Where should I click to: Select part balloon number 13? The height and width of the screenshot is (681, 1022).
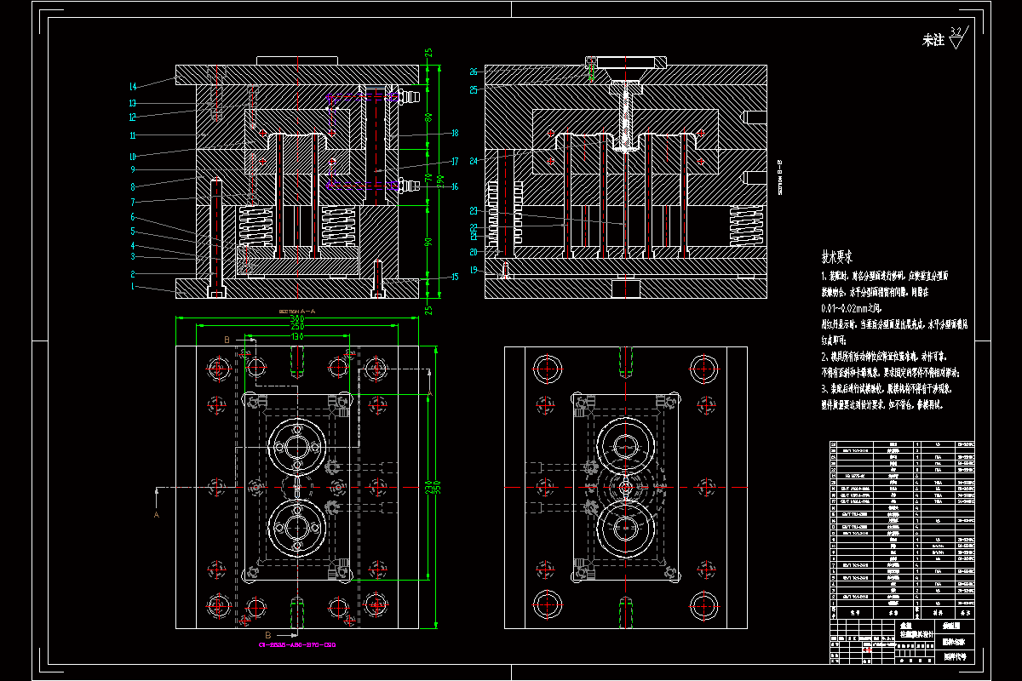[133, 103]
